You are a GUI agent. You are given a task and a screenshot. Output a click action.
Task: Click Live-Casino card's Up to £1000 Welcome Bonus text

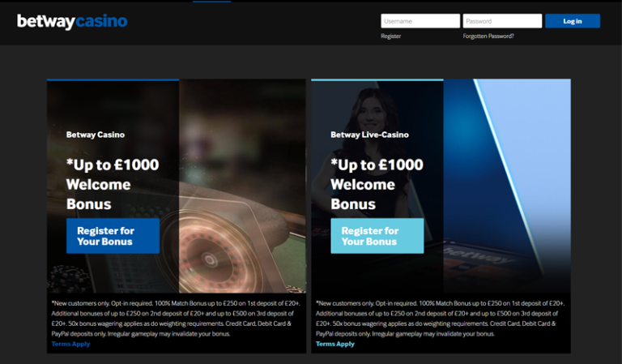point(377,184)
